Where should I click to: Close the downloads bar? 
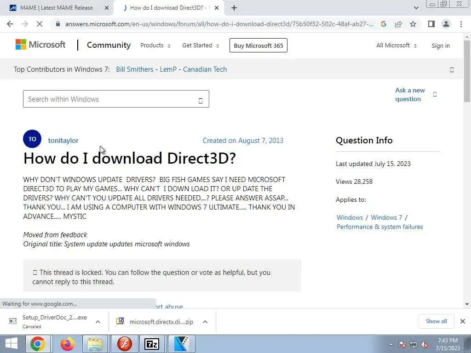(x=463, y=321)
